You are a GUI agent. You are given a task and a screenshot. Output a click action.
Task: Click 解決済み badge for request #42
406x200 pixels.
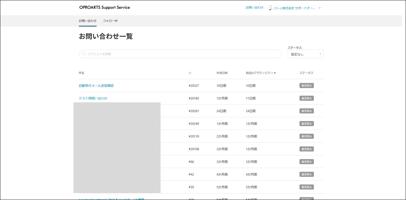(307, 174)
